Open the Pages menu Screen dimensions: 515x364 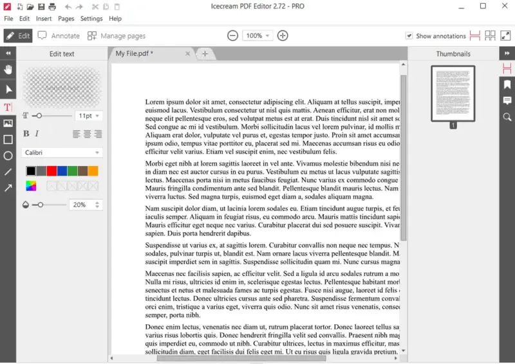click(66, 19)
